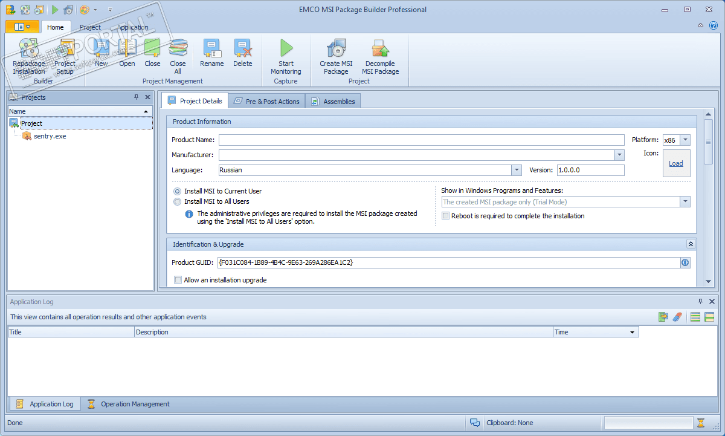Select the sentry.exe tree item
The image size is (725, 436).
pos(50,136)
